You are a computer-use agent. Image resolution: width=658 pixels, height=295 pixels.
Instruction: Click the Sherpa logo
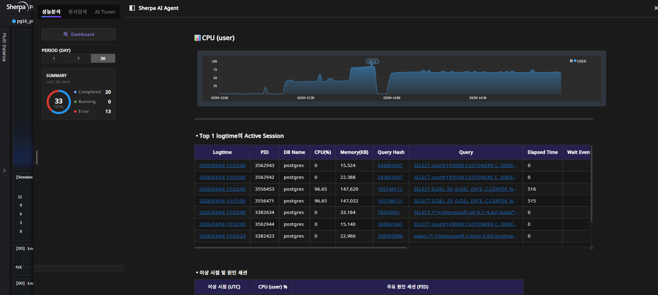coord(17,7)
